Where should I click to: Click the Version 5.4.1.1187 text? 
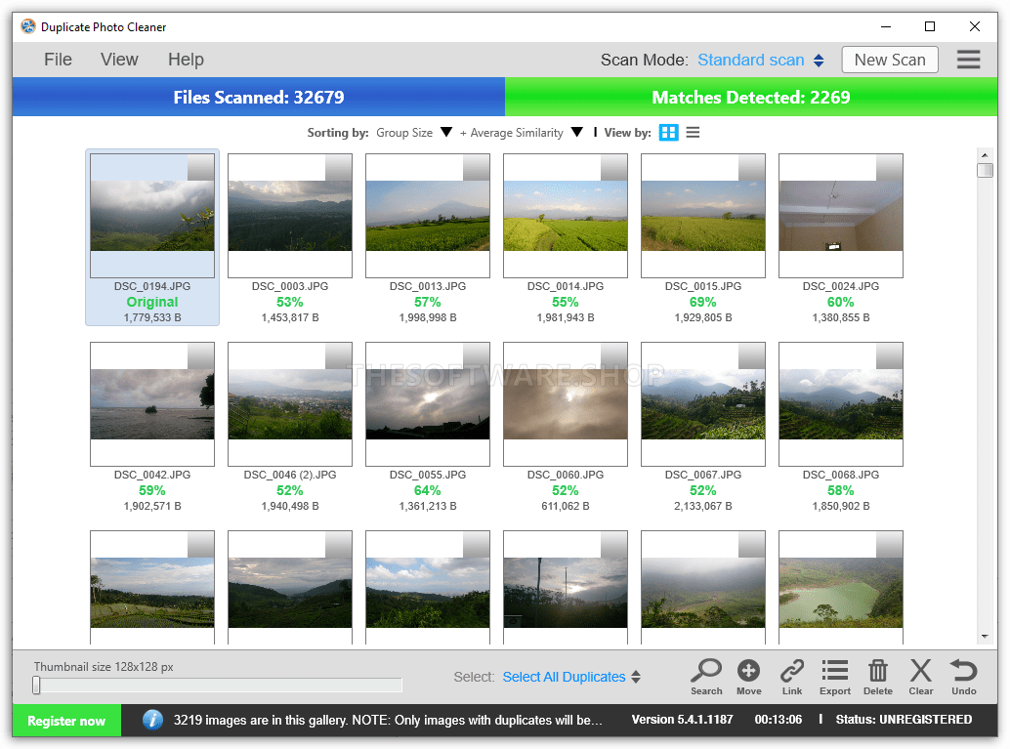click(x=682, y=720)
